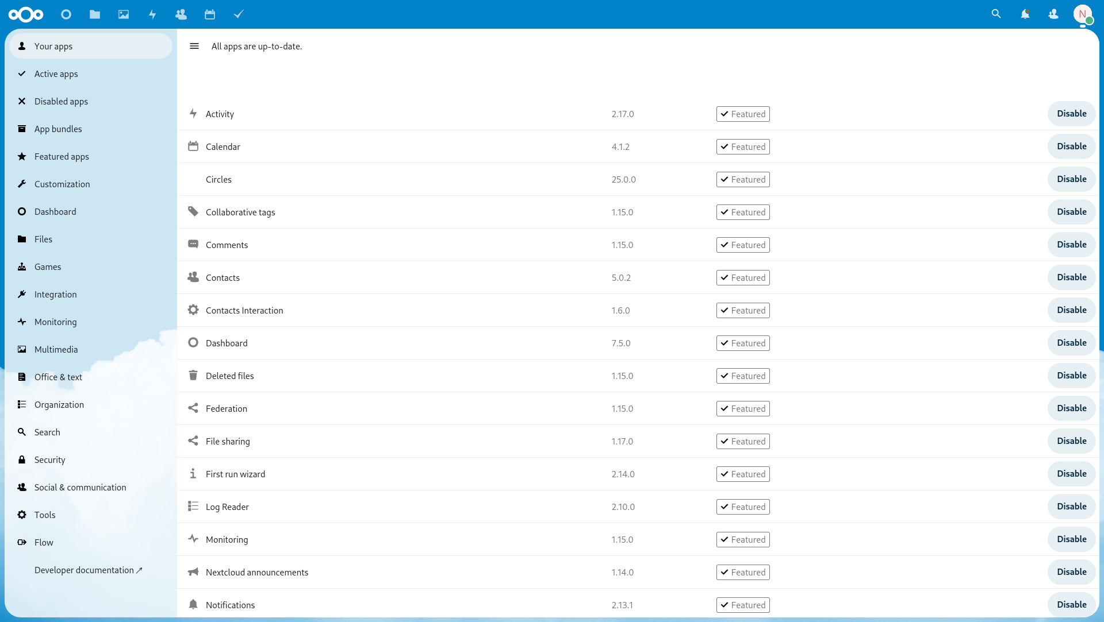Disable the Monitoring app

tap(1071, 539)
